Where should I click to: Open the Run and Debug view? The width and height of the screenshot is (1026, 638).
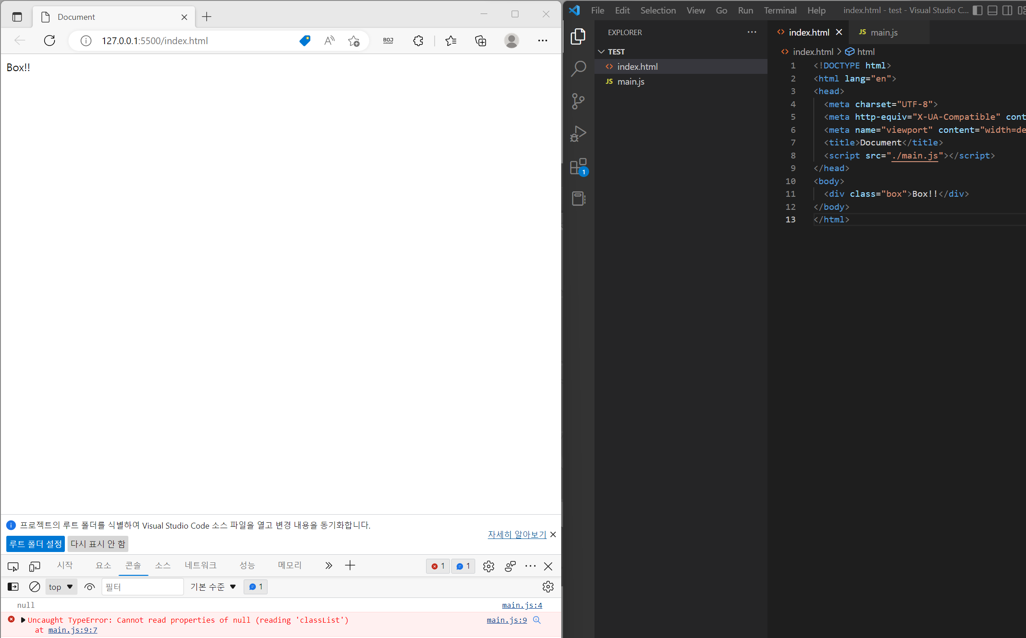tap(578, 134)
